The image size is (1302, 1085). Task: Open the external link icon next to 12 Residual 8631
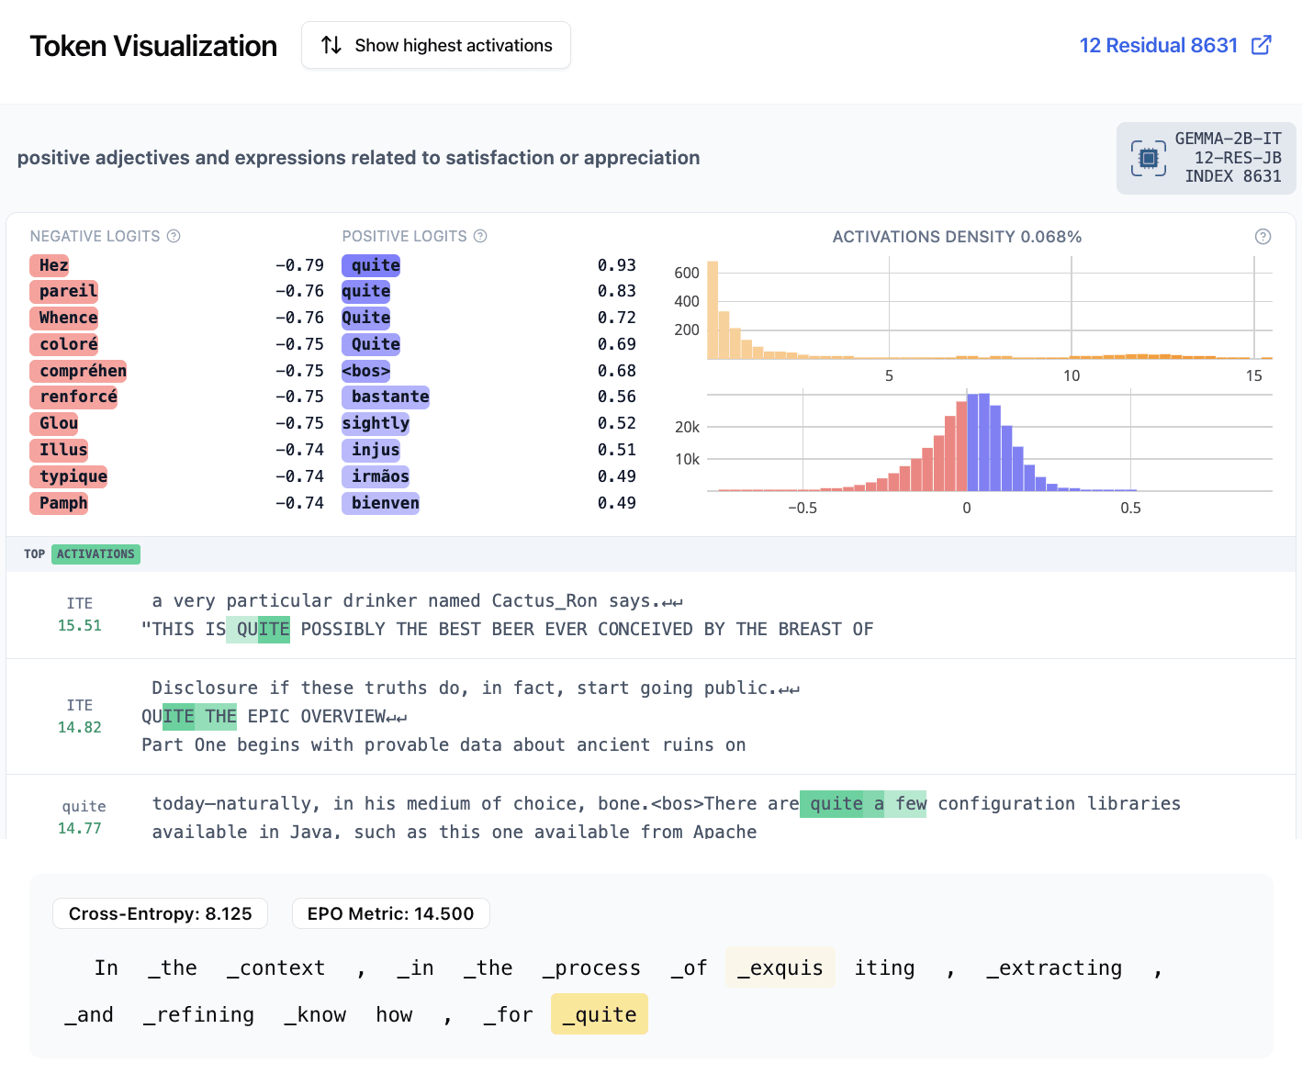[x=1262, y=45]
